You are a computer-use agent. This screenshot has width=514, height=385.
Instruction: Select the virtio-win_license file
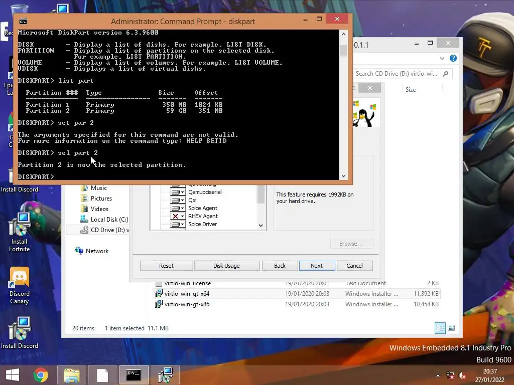point(296,284)
